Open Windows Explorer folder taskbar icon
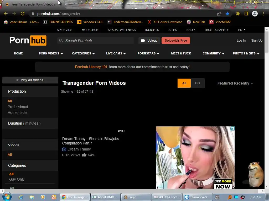The height and width of the screenshot is (201, 269). click(32, 197)
